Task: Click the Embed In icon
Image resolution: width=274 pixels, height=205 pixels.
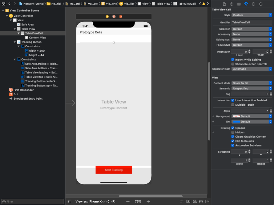Action: 188,201
